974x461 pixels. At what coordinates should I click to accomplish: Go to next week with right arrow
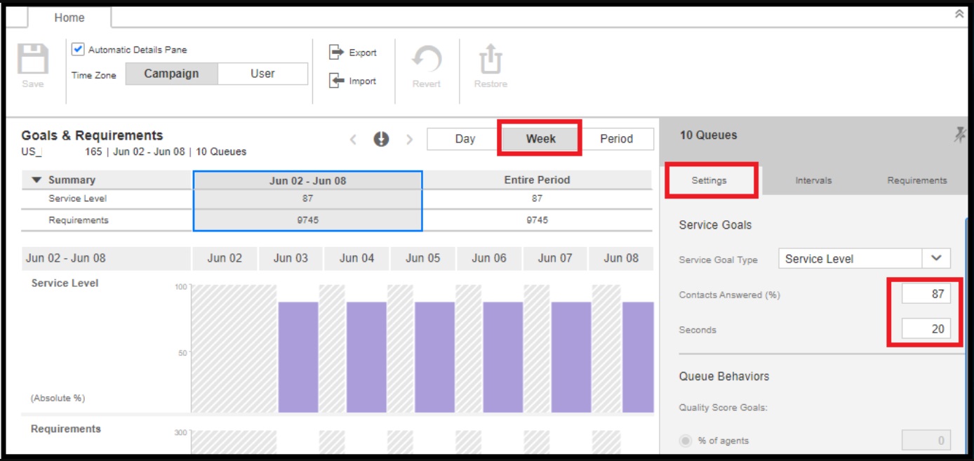(x=410, y=139)
